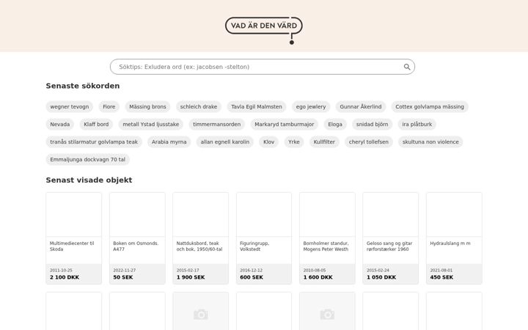Click the date '2022-11-27'
The width and height of the screenshot is (528, 330).
[124, 271]
